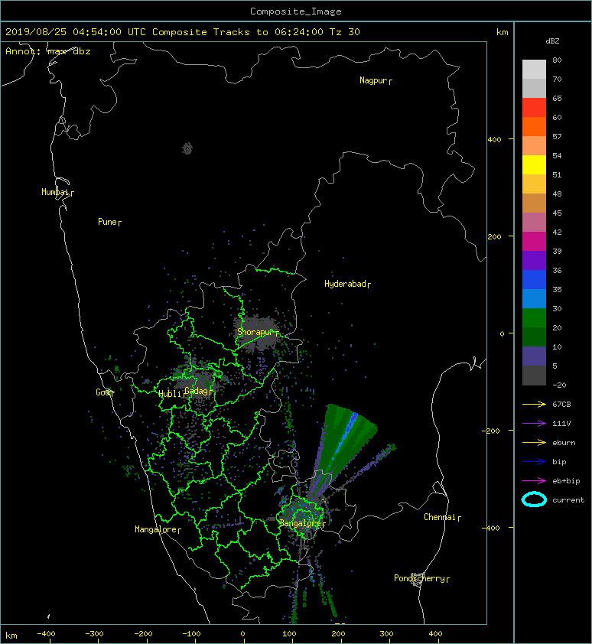Select the red 60-65 dBZ color swatch
The width and height of the screenshot is (592, 644).
tap(534, 107)
